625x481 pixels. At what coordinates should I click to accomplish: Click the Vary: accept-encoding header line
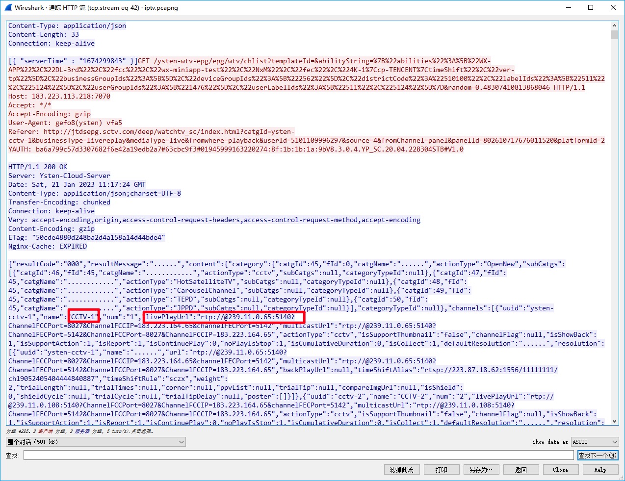pyautogui.click(x=214, y=220)
